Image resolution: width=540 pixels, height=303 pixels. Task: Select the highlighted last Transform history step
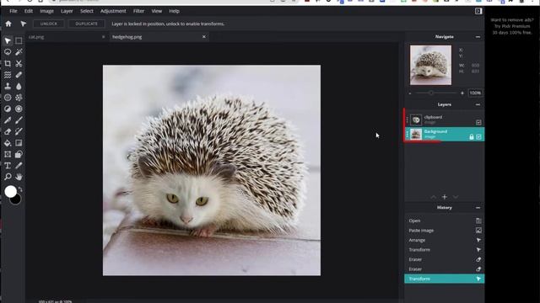(445, 279)
